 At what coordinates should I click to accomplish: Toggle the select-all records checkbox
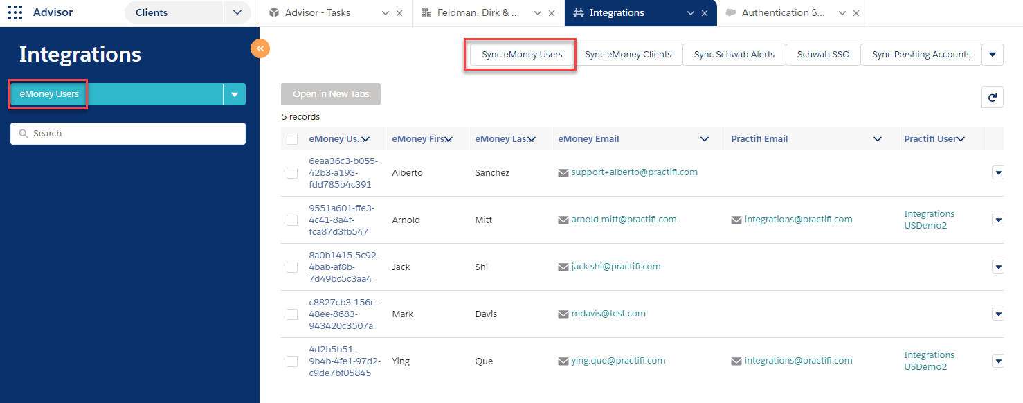click(292, 139)
